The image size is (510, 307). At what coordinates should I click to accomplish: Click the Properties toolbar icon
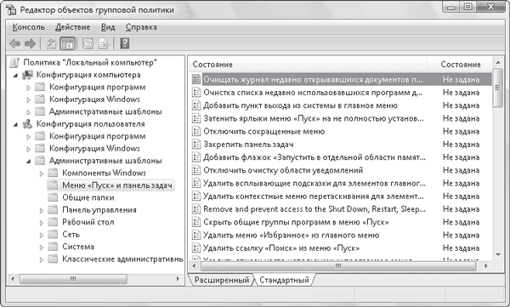[x=88, y=43]
